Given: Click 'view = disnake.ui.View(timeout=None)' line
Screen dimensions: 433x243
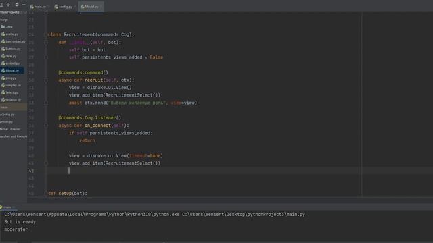Looking at the screenshot, I should pos(116,156).
